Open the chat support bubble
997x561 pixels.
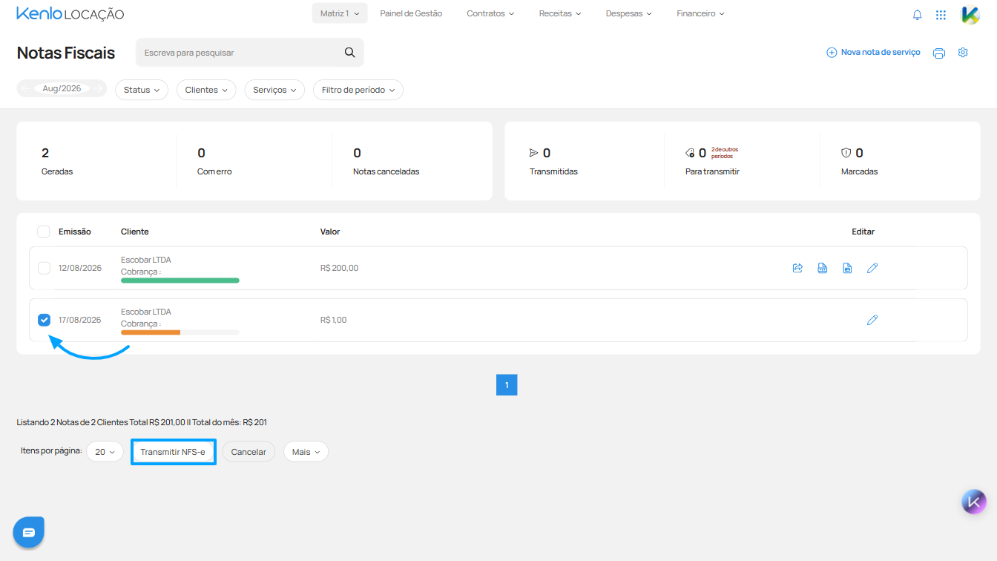28,532
